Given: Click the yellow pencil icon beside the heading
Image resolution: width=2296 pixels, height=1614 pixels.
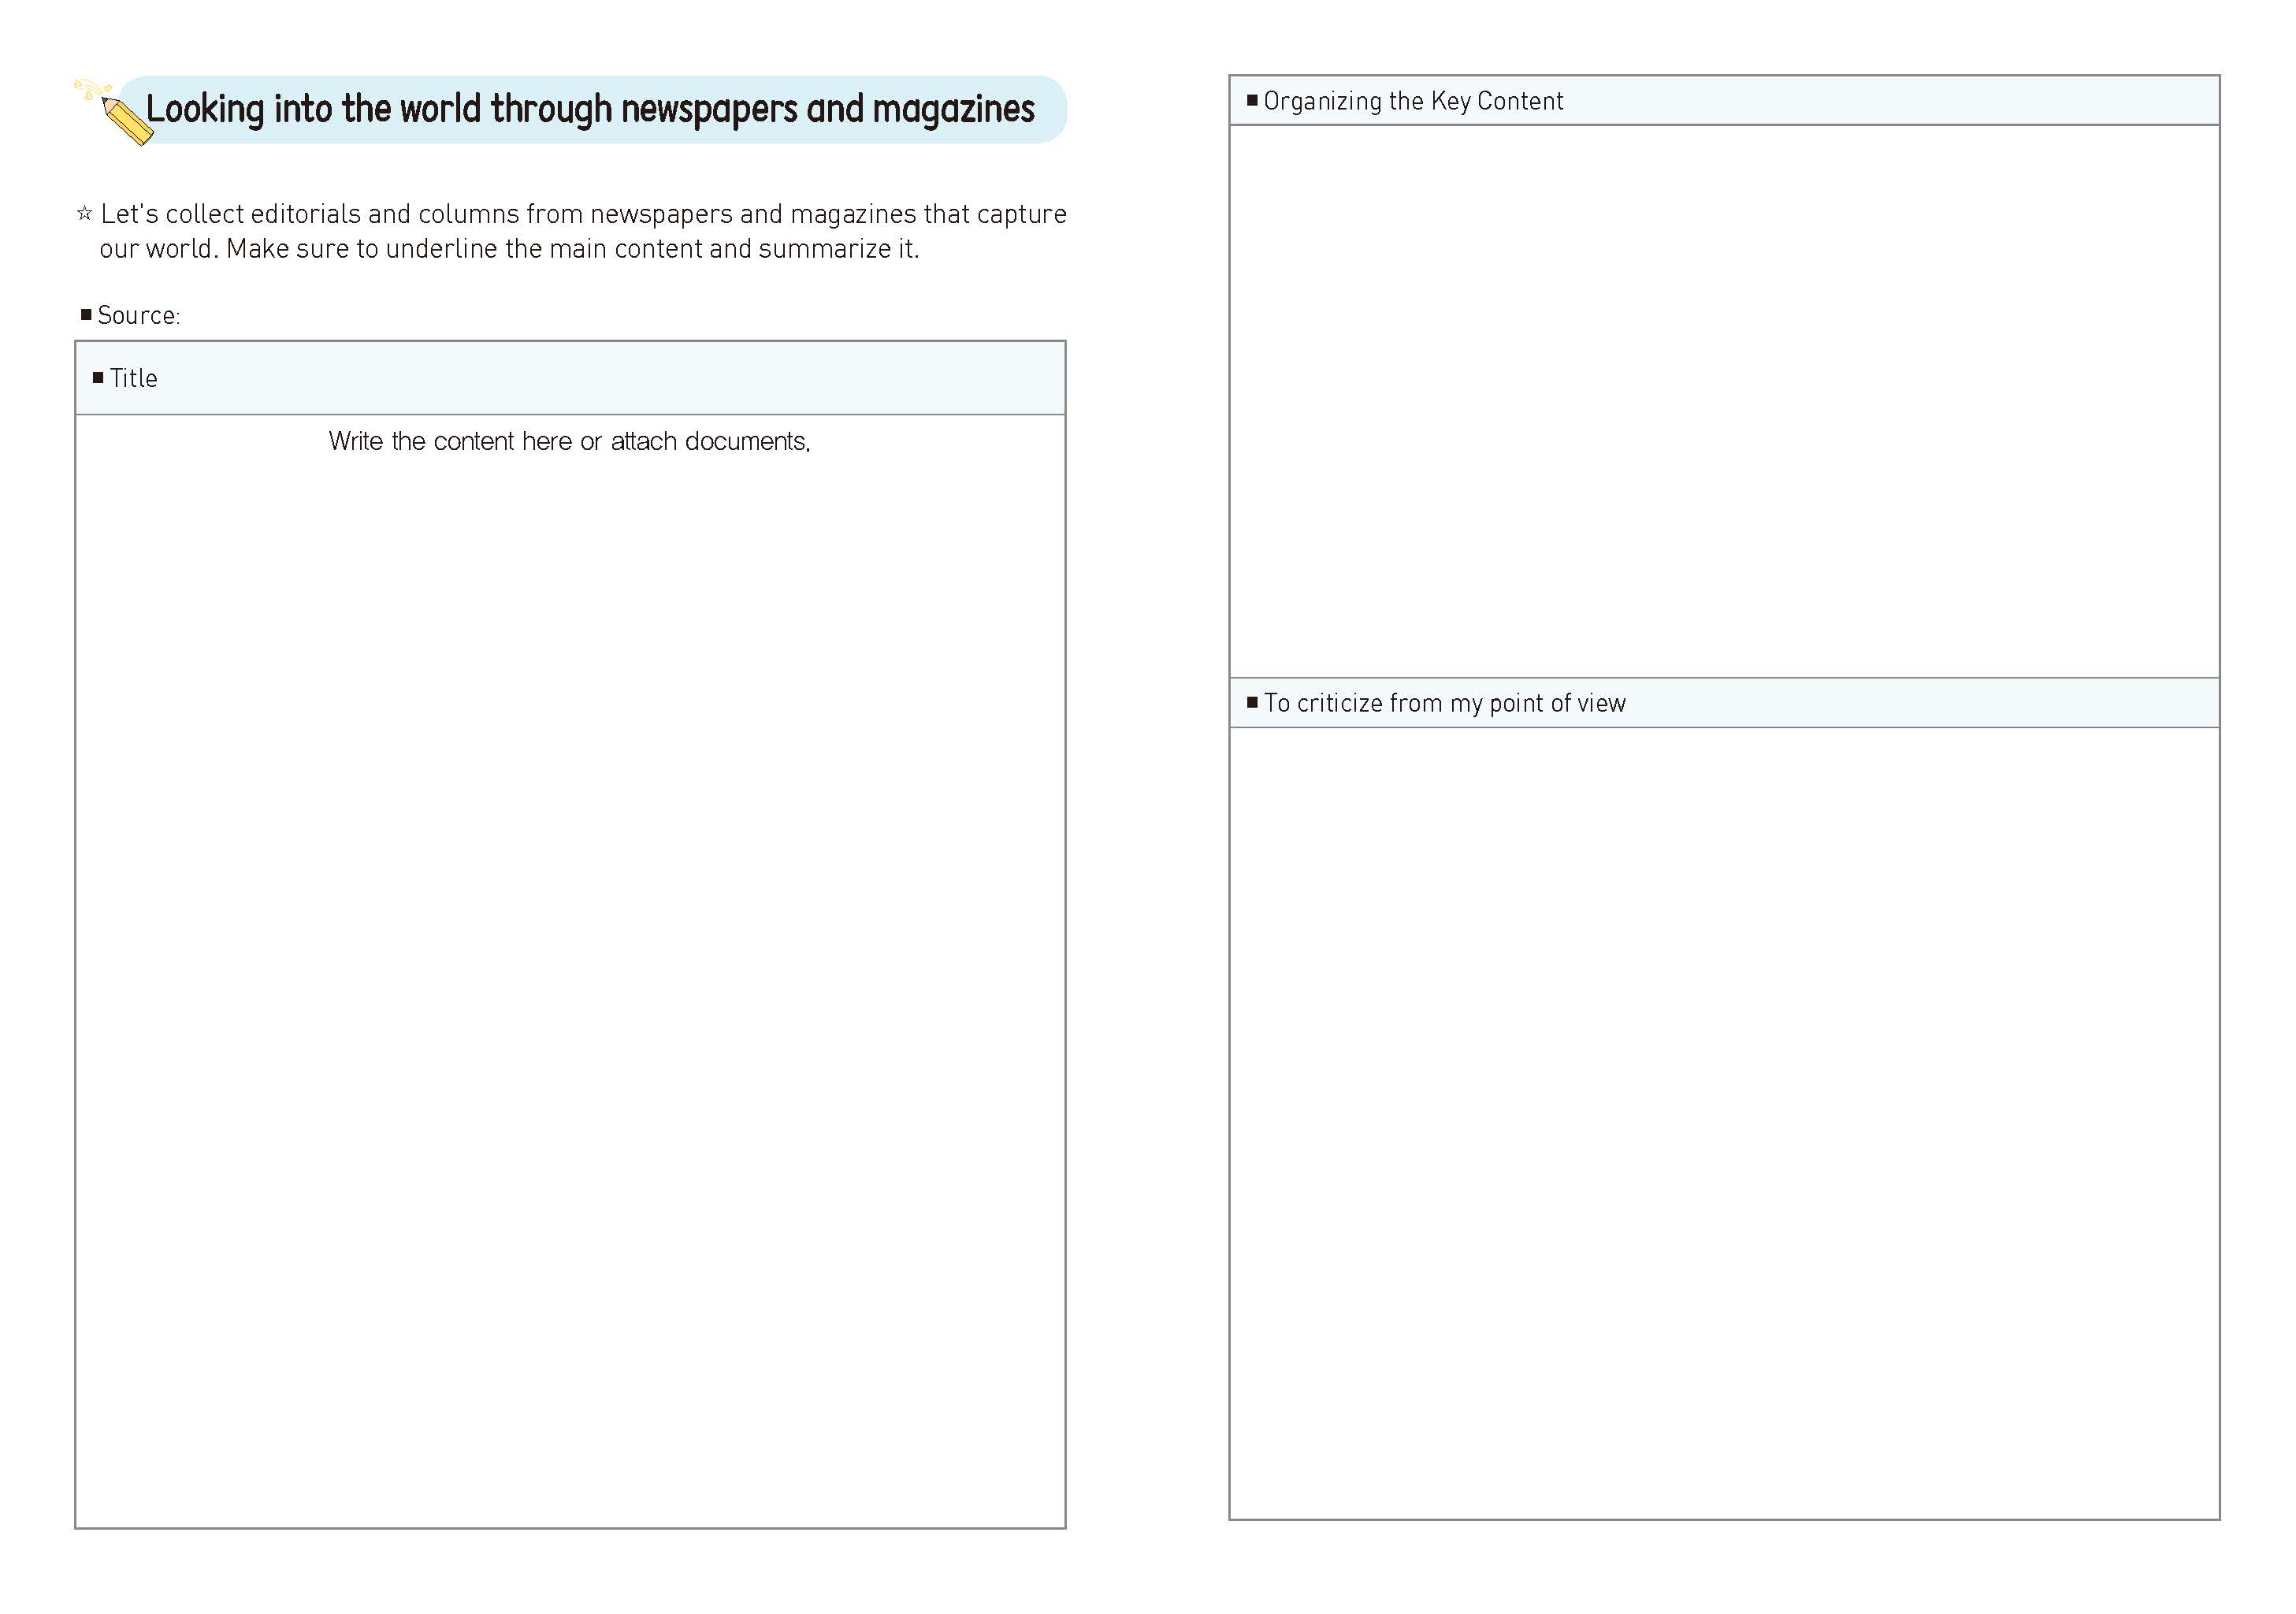Looking at the screenshot, I should 125,120.
